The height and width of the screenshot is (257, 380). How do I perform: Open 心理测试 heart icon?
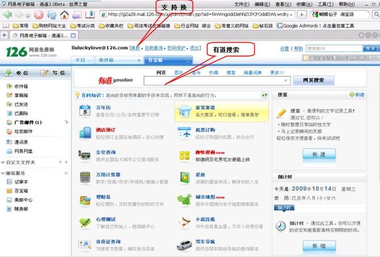pyautogui.click(x=85, y=222)
